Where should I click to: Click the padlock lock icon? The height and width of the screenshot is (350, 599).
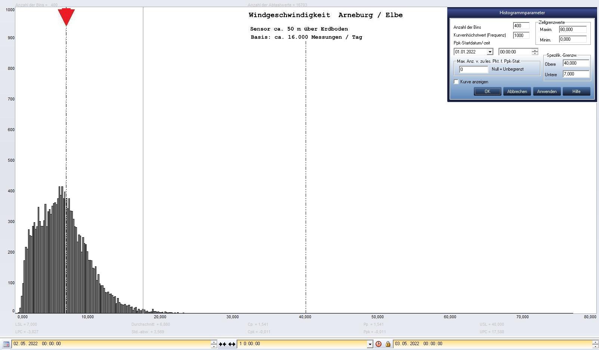tap(388, 344)
